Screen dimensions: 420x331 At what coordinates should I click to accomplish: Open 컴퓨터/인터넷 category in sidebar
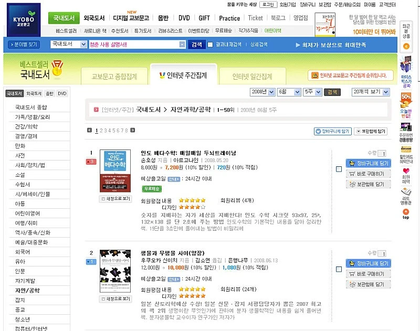31,328
